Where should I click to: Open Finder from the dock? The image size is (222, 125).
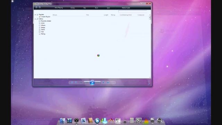tap(62, 120)
